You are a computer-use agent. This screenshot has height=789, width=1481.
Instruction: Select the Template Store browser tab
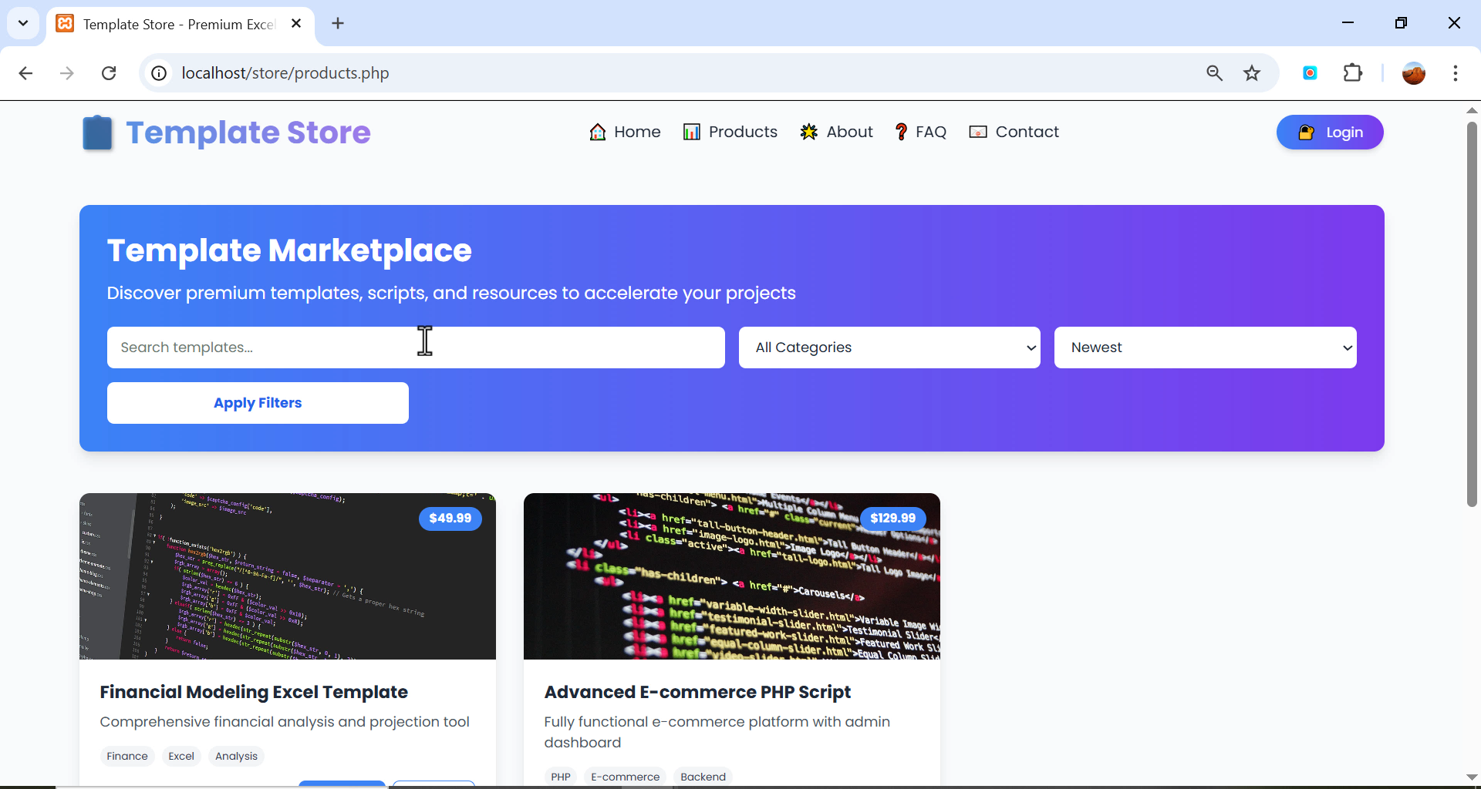(x=170, y=24)
